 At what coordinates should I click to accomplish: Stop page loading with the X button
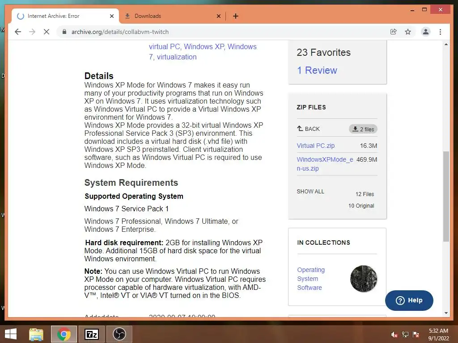point(47,32)
